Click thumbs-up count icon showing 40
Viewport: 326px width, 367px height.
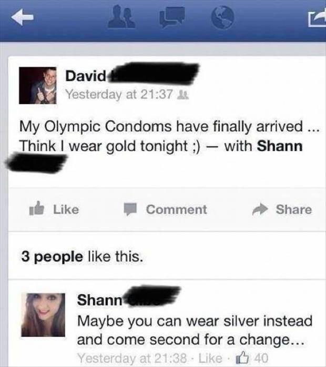(242, 358)
